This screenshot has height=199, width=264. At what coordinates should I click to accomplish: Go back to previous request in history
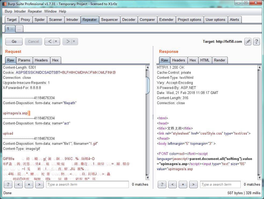click(50, 41)
